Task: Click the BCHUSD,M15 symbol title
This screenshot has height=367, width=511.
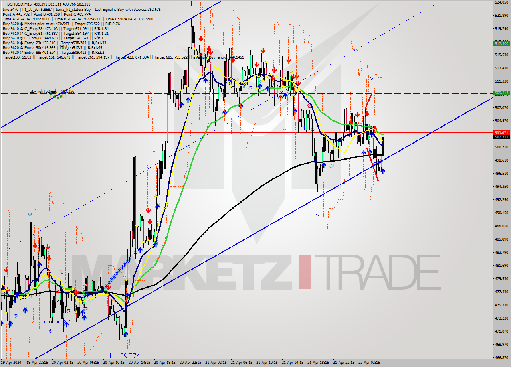Action: point(19,4)
